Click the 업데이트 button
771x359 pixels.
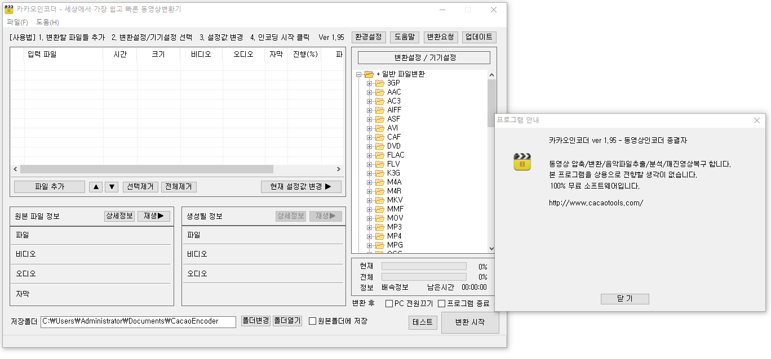coord(479,37)
